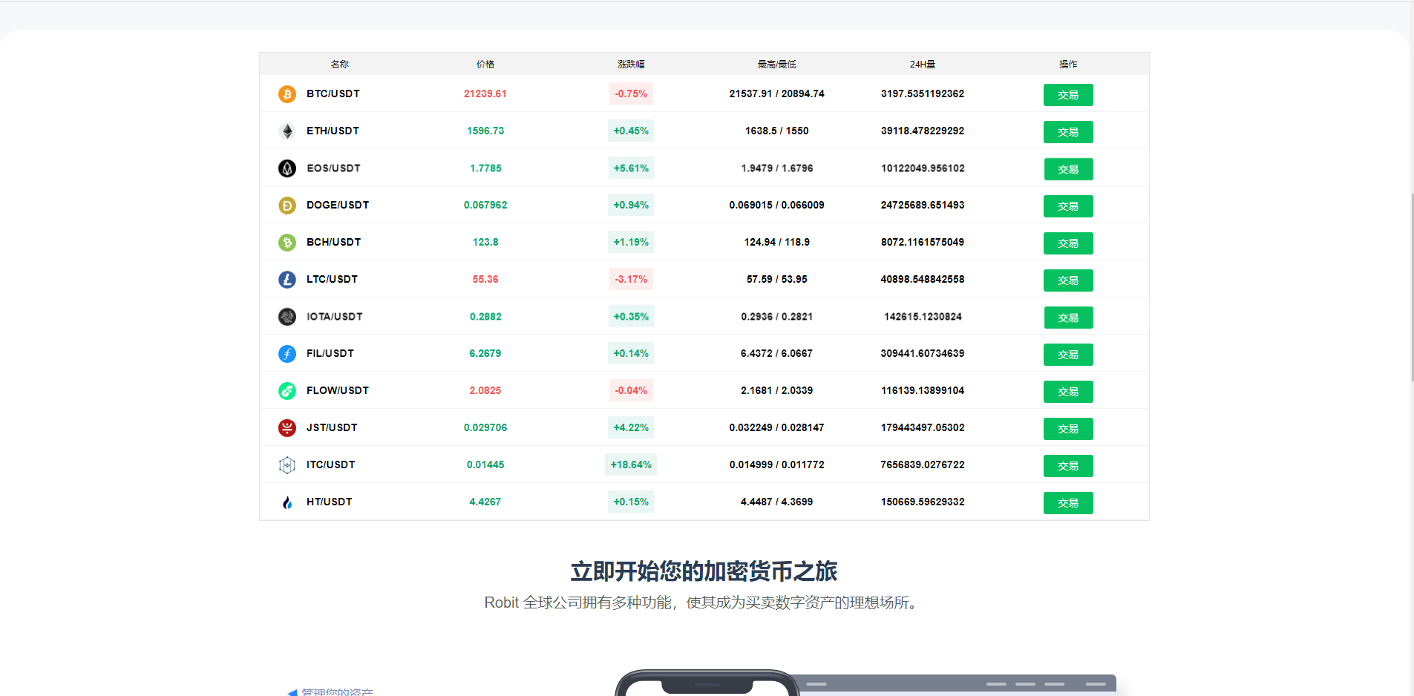Image resolution: width=1414 pixels, height=696 pixels.
Task: Select the 价格 column header
Action: coord(485,65)
